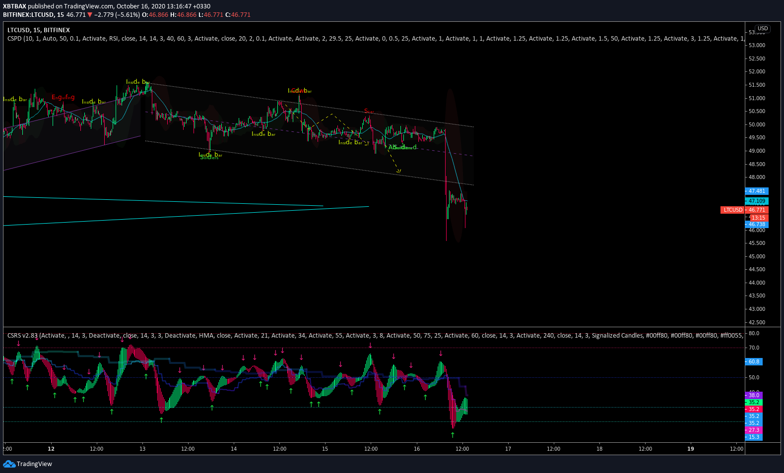Click the 50.0 oscillator axis tick
Image resolution: width=784 pixels, height=473 pixels.
click(x=754, y=378)
